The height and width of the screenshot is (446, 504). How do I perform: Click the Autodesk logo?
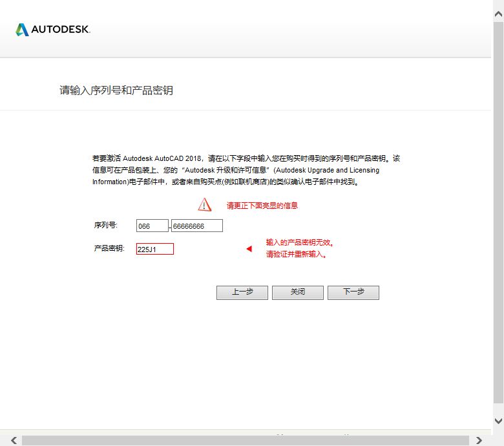point(53,30)
